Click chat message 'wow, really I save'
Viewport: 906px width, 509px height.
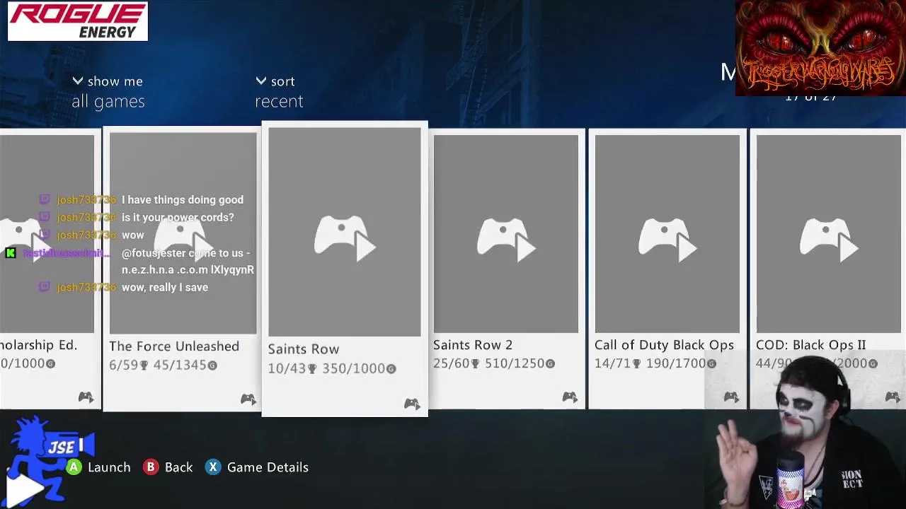165,287
